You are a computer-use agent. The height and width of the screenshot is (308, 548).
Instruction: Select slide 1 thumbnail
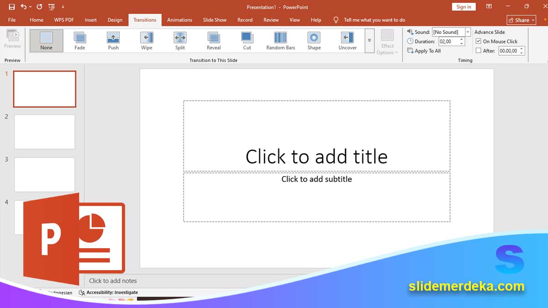pyautogui.click(x=45, y=89)
